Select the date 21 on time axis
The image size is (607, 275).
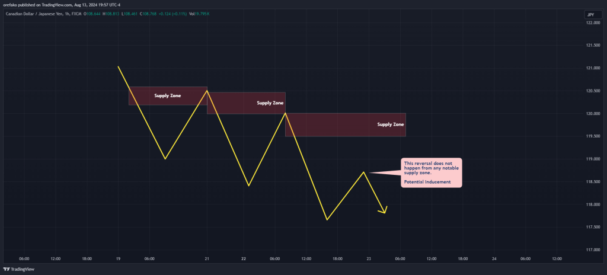[207, 258]
